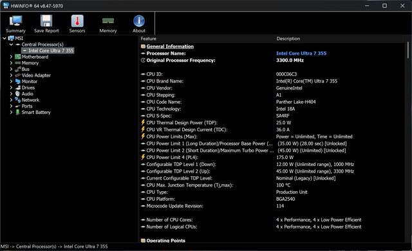
Task: Expand the Ports tree node
Action: [11, 106]
